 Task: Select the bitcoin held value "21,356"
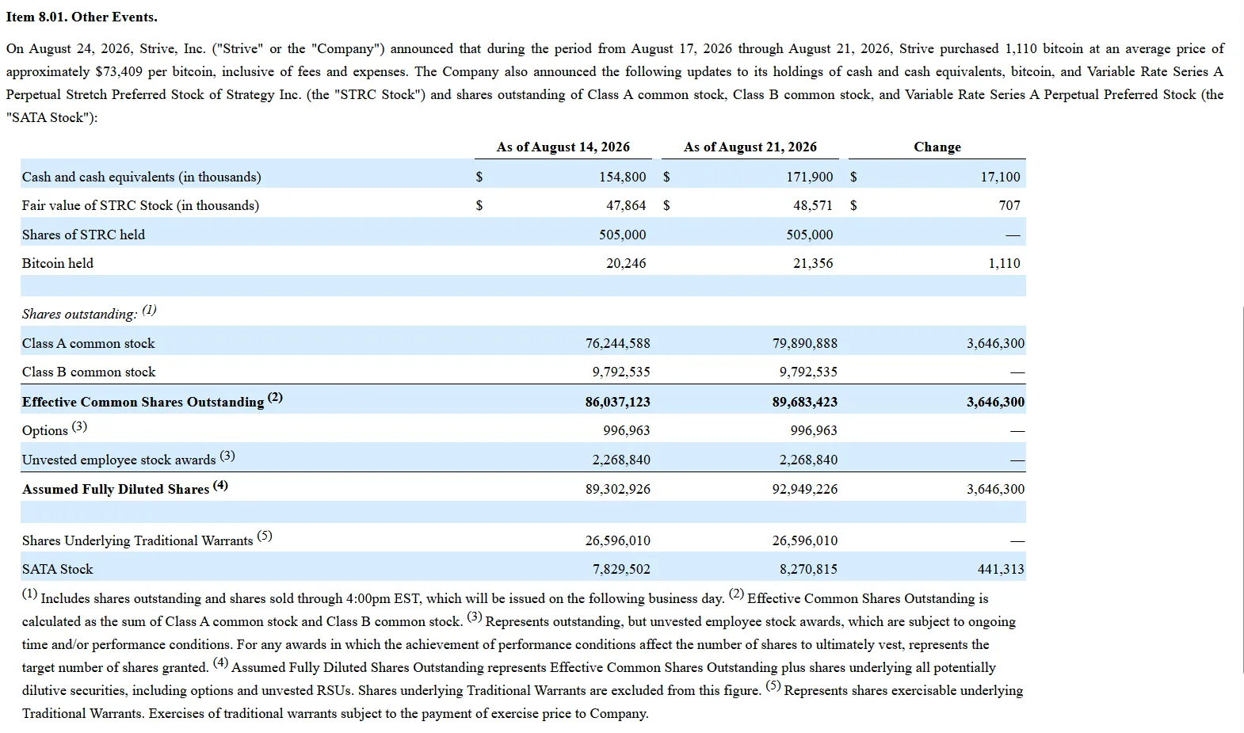(x=813, y=263)
